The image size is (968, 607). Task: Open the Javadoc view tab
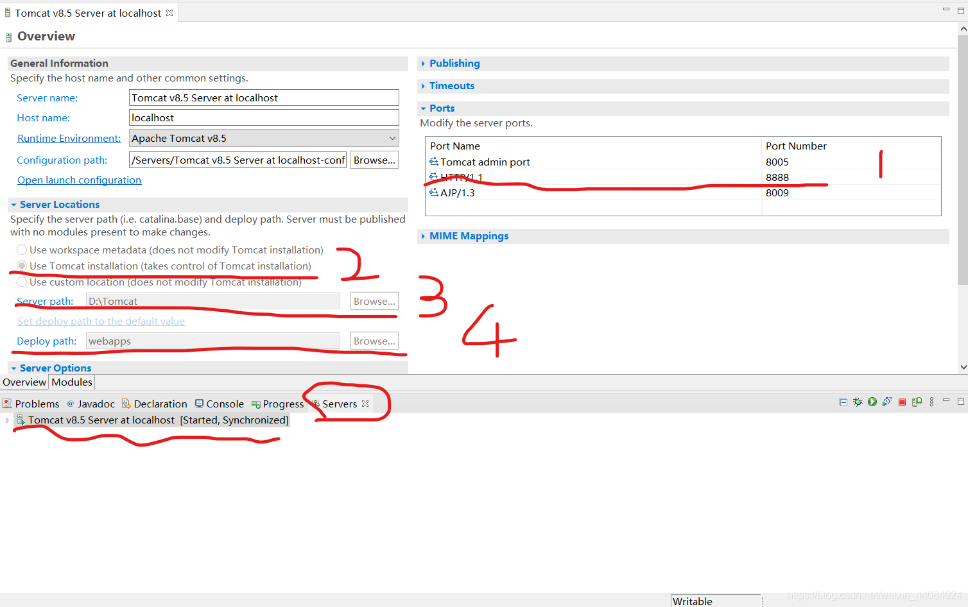tap(91, 404)
